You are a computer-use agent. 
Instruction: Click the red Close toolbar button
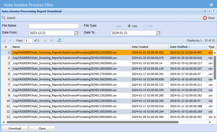click(x=209, y=18)
